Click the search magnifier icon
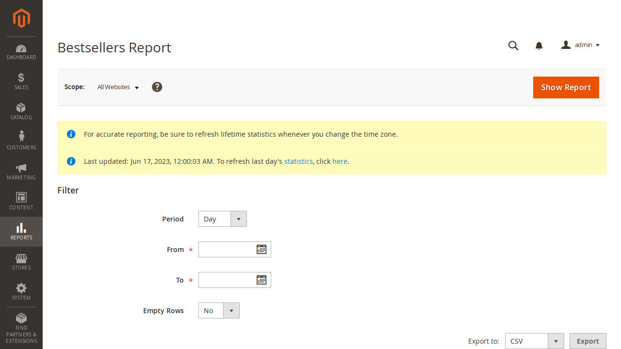Viewport: 621px width, 349px height. click(513, 46)
